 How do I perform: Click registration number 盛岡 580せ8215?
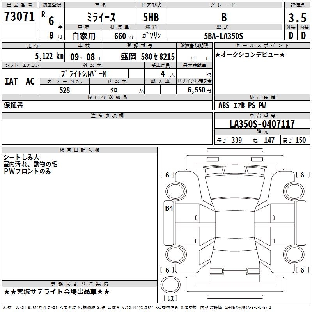[x=147, y=57]
